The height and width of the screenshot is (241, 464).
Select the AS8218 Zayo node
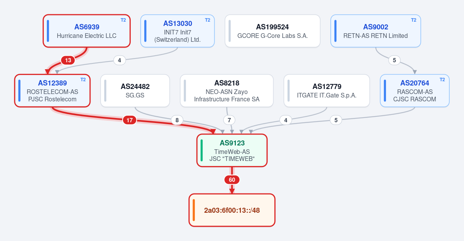point(227,91)
